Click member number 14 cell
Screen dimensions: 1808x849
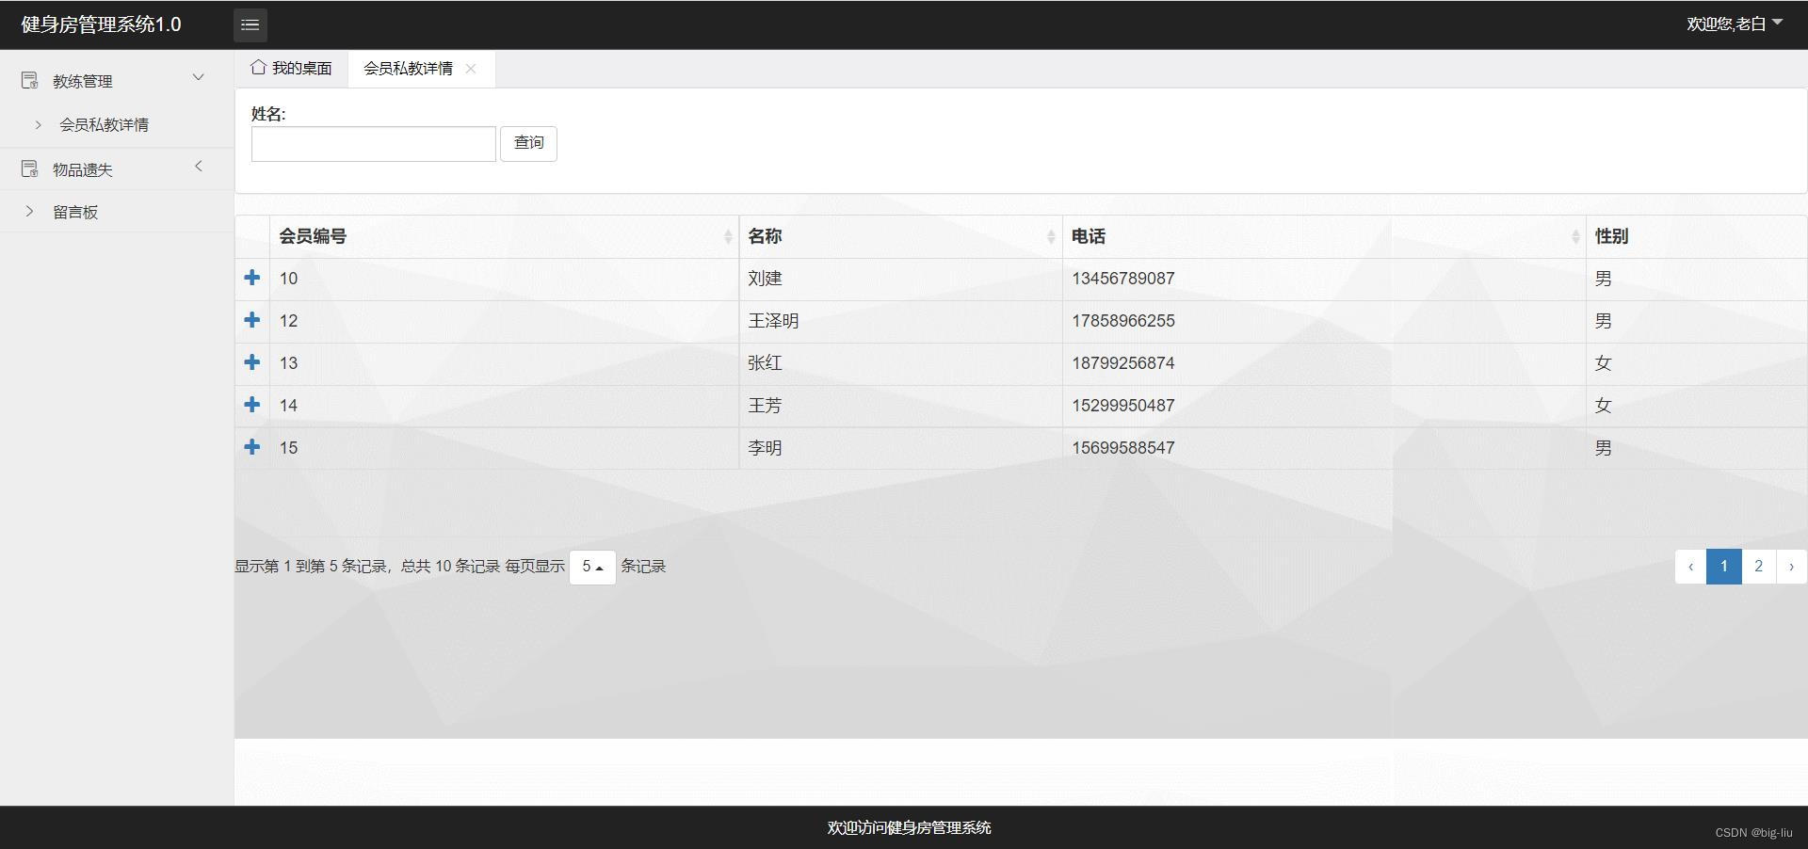(504, 406)
